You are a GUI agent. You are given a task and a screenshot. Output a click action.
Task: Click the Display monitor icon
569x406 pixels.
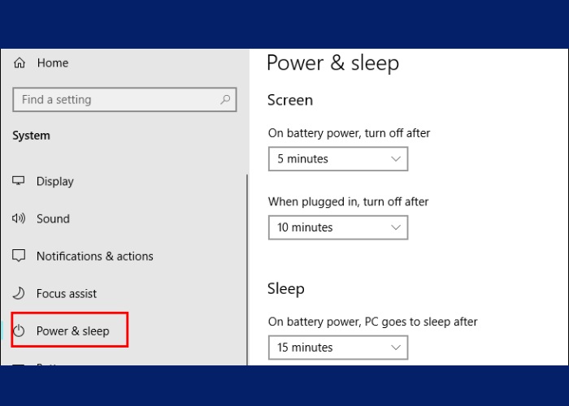tap(19, 181)
